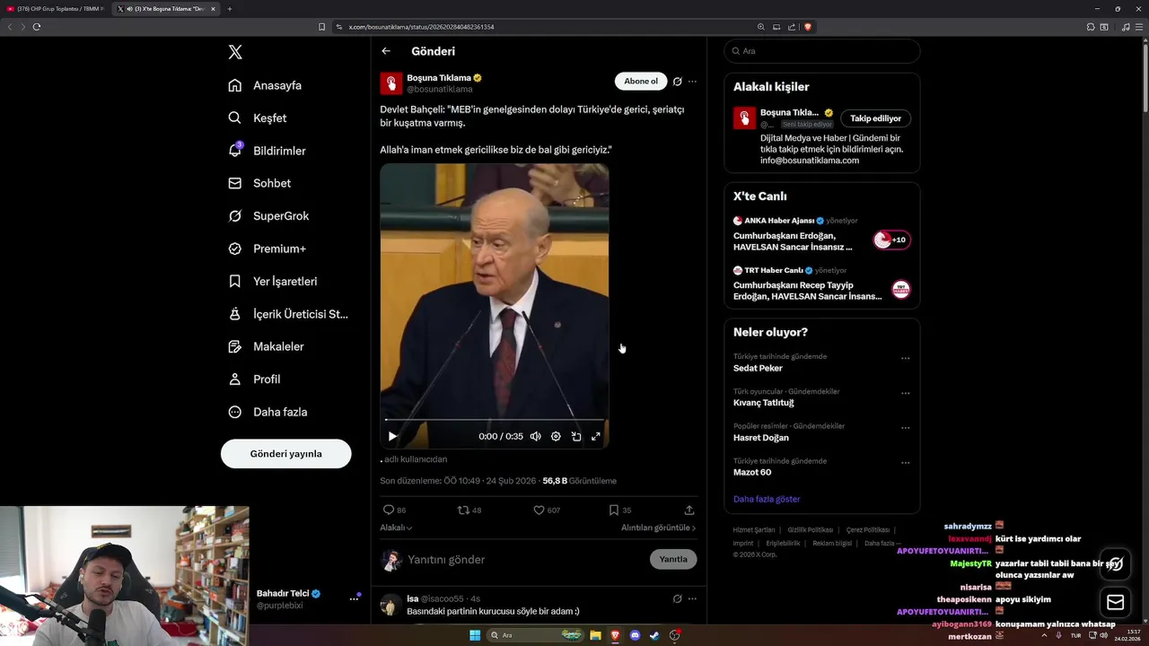
Task: Click the Gönderi yayınla button
Action: (x=286, y=454)
